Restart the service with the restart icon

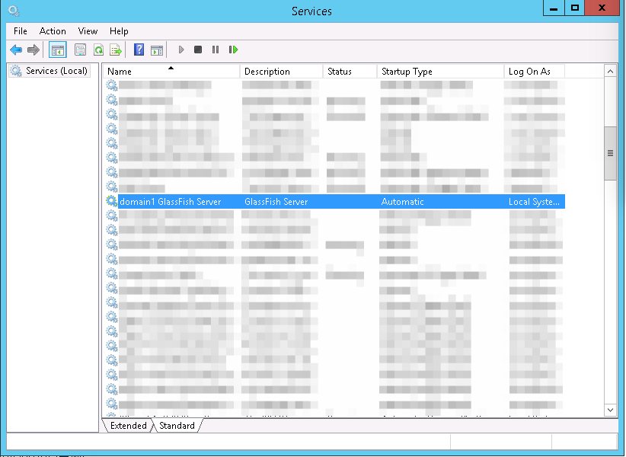[233, 50]
